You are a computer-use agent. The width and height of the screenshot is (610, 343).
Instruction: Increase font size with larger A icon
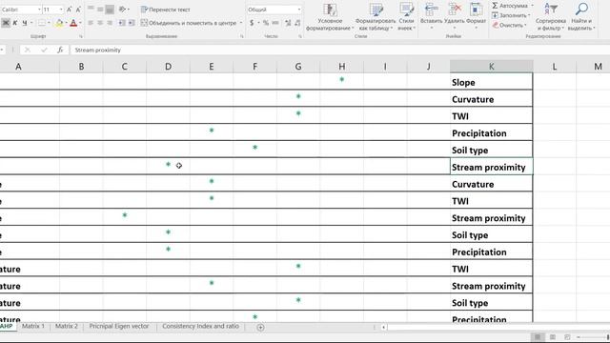(x=70, y=10)
